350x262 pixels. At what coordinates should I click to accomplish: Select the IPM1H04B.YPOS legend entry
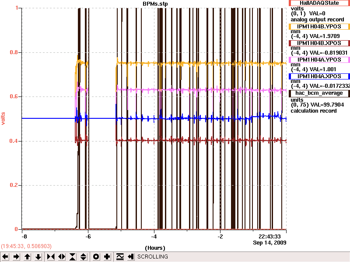(319, 27)
